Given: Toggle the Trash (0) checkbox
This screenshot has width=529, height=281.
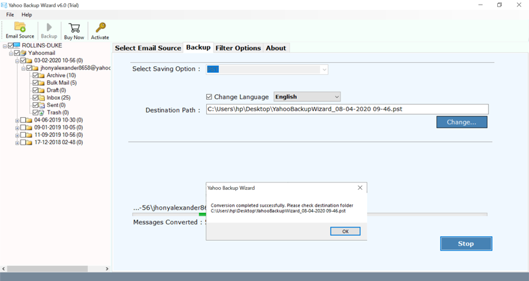Looking at the screenshot, I should coord(35,112).
